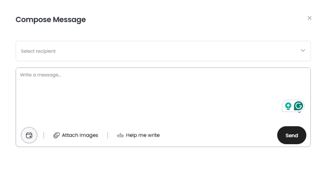326x174 pixels.
Task: Click the Grammarly floating widget pill
Action: pos(293,106)
